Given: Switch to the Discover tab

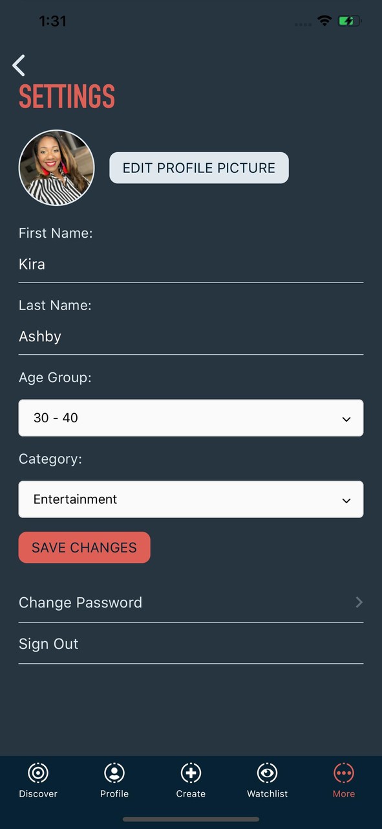Looking at the screenshot, I should [38, 780].
